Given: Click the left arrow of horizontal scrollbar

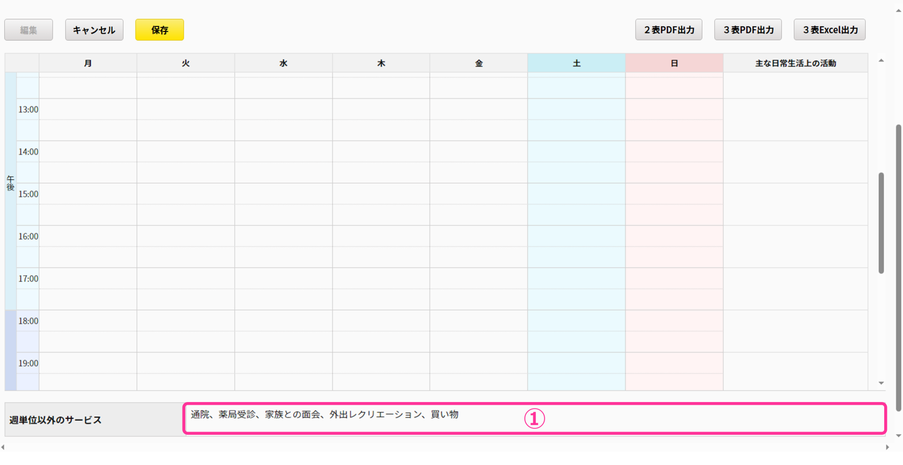Looking at the screenshot, I should point(3,447).
